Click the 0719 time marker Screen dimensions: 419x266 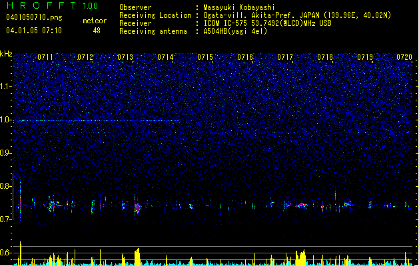[365, 57]
